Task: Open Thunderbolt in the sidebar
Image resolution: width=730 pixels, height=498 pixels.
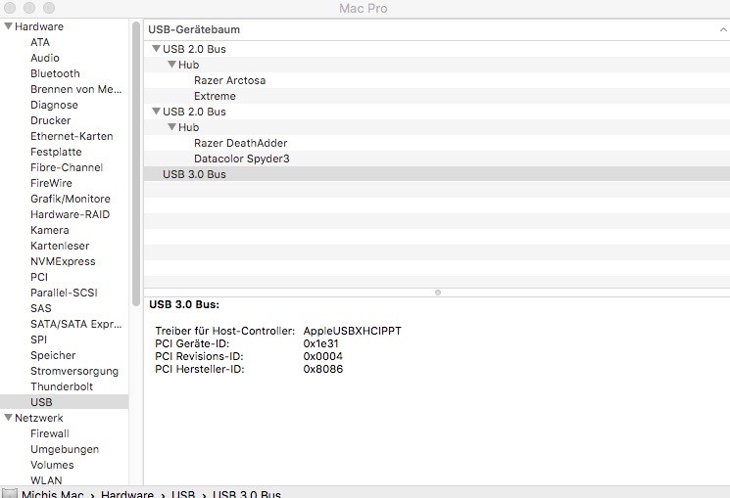Action: [x=62, y=386]
